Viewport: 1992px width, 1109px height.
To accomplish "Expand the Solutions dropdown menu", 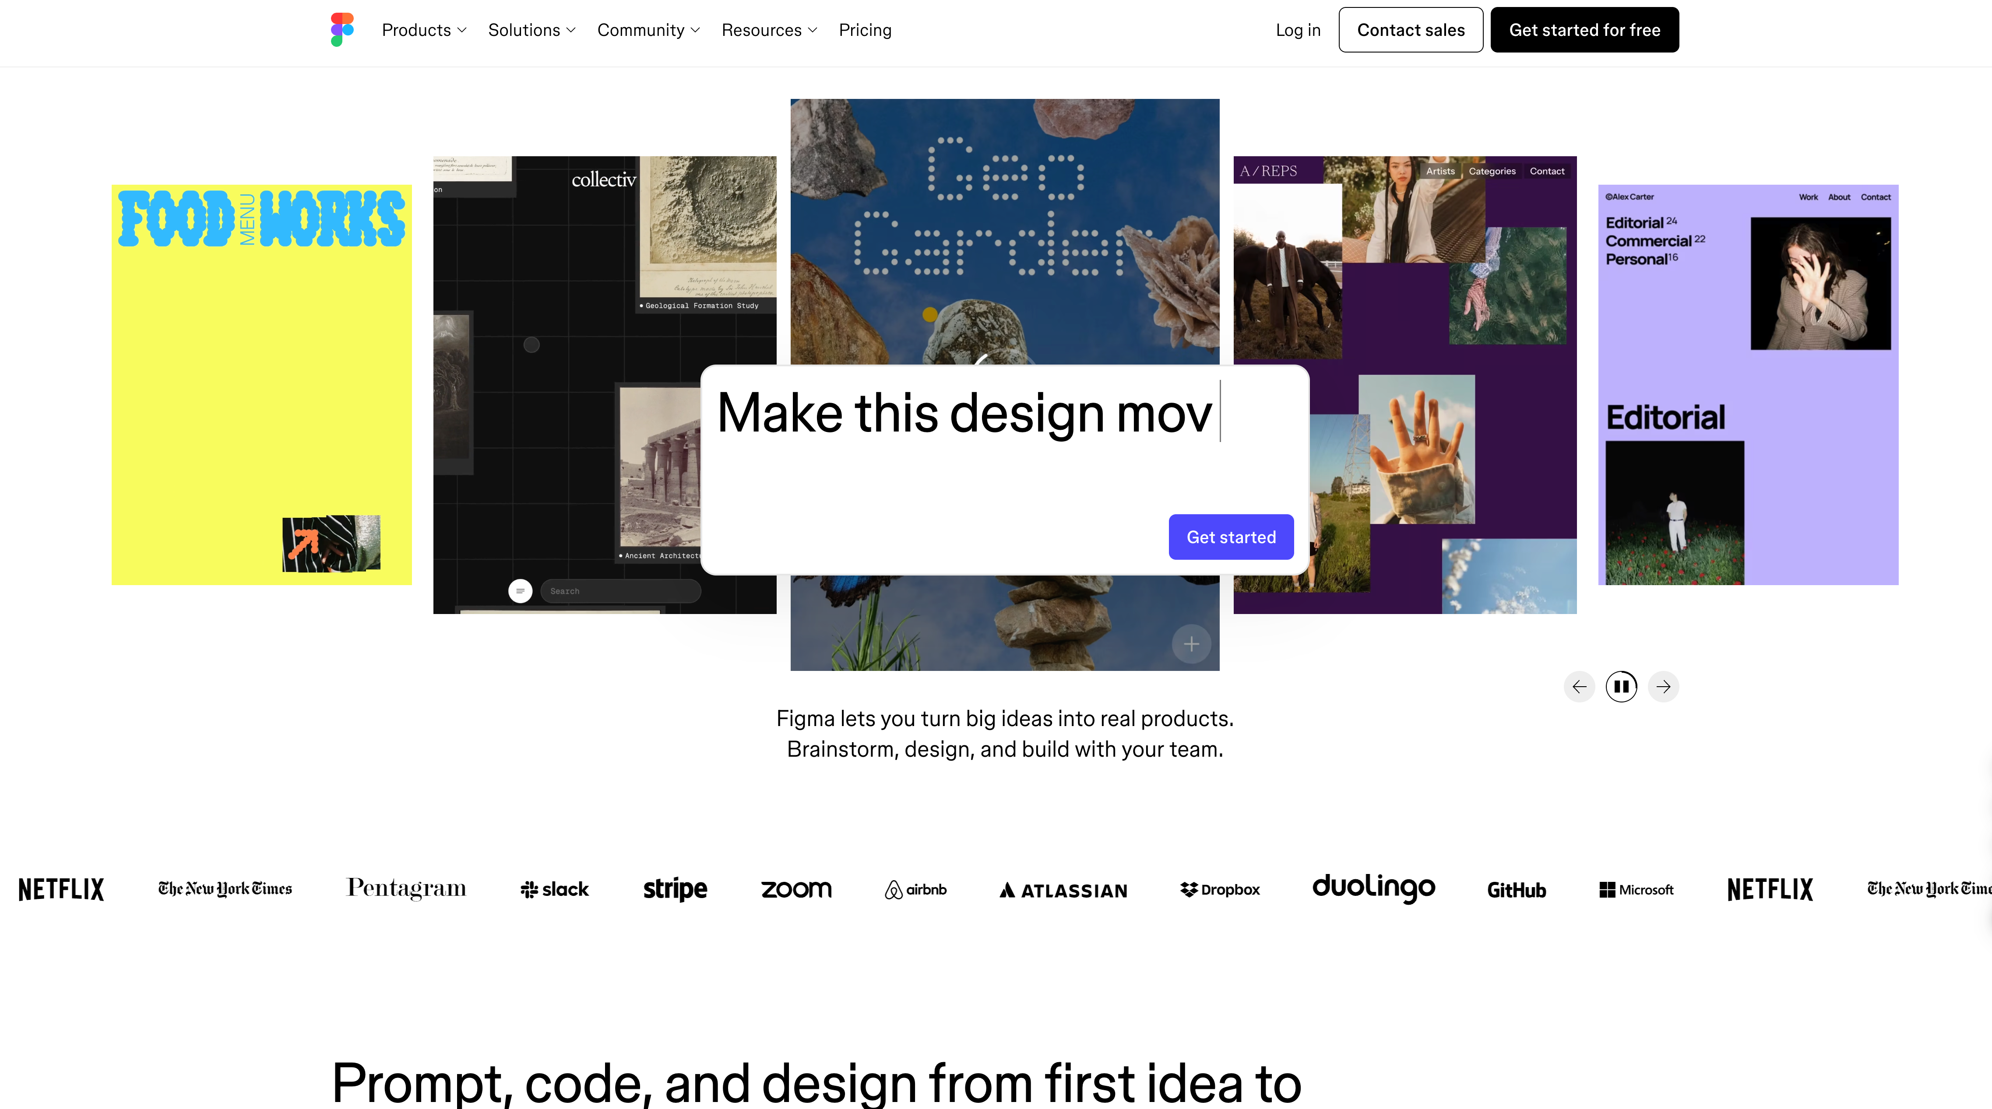I will tap(532, 30).
